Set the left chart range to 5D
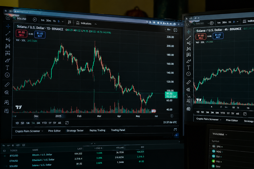Screen dimensions: 254x169 tap(22, 123)
